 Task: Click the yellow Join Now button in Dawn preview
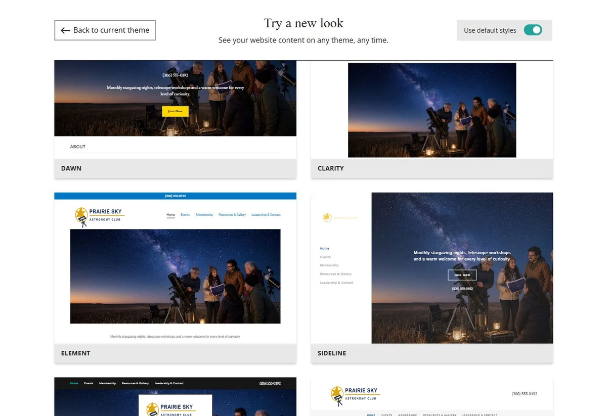coord(175,111)
